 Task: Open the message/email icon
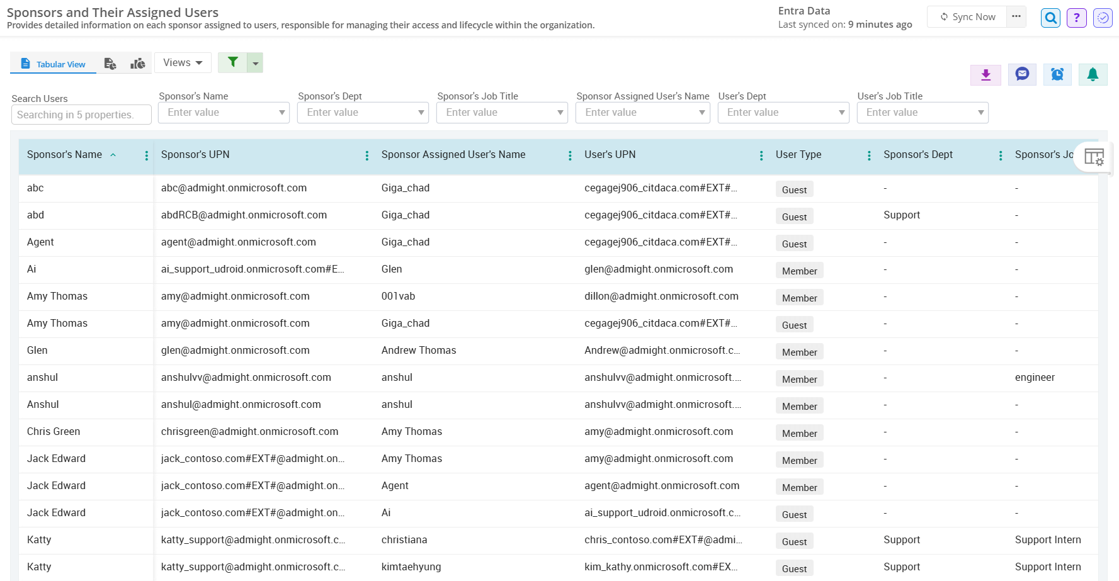coord(1021,74)
